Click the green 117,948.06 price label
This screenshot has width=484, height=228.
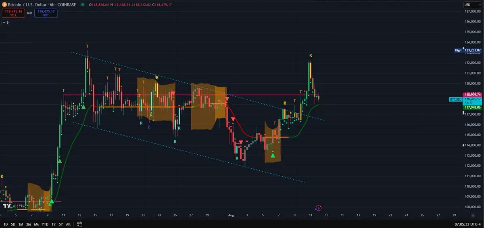[472, 108]
